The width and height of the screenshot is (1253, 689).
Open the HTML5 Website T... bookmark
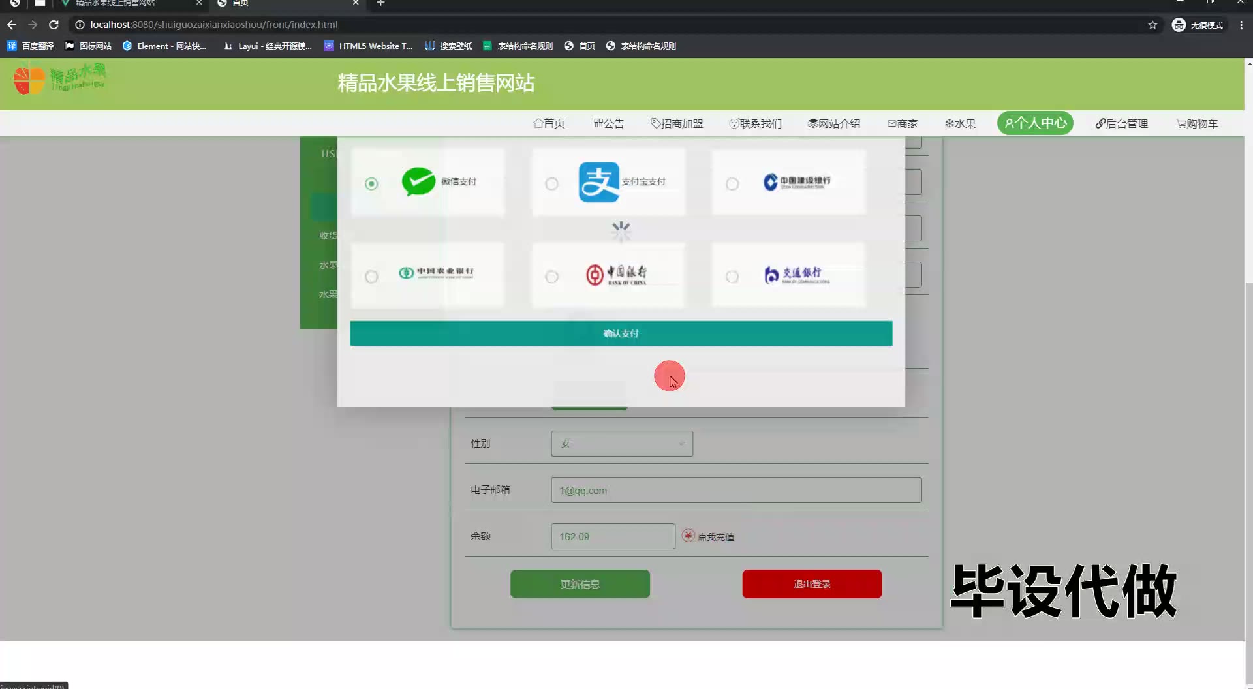coord(369,46)
